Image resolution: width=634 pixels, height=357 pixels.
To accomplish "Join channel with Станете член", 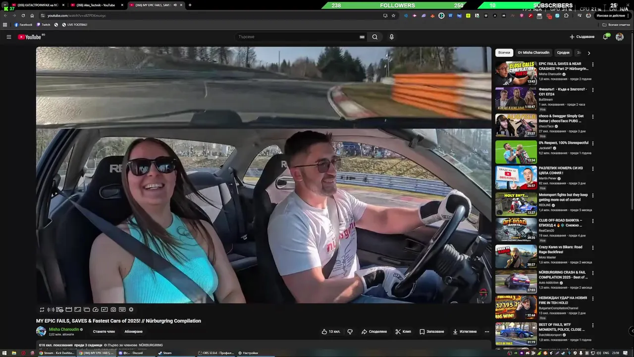I will 104,331.
